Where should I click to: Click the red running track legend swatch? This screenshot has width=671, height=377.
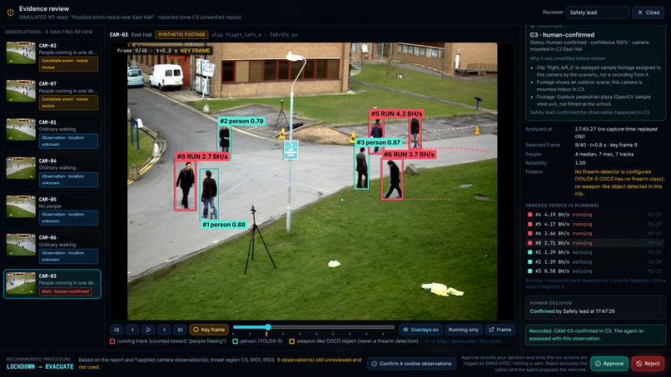pos(112,341)
